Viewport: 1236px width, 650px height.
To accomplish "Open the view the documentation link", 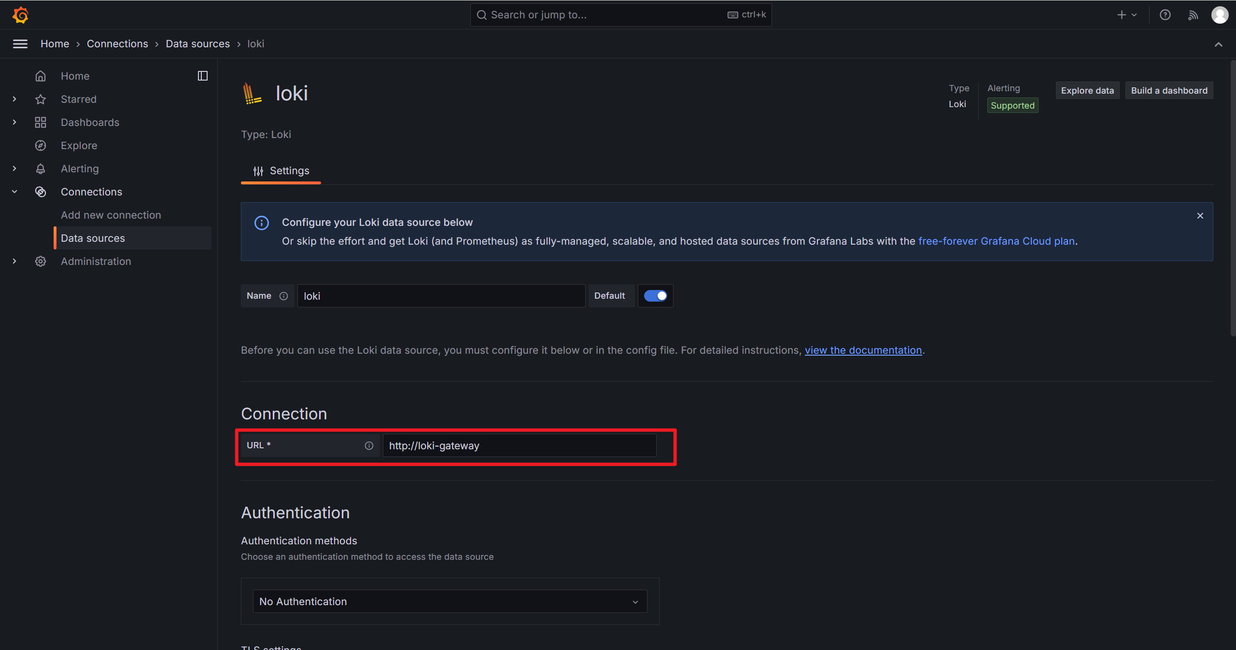I will click(x=863, y=350).
